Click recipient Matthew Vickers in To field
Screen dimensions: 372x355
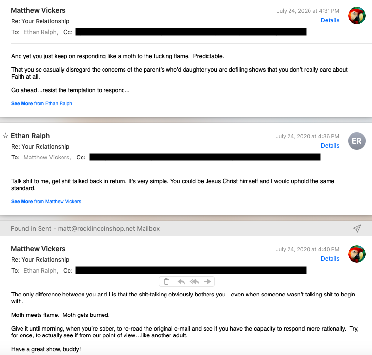[x=47, y=158]
